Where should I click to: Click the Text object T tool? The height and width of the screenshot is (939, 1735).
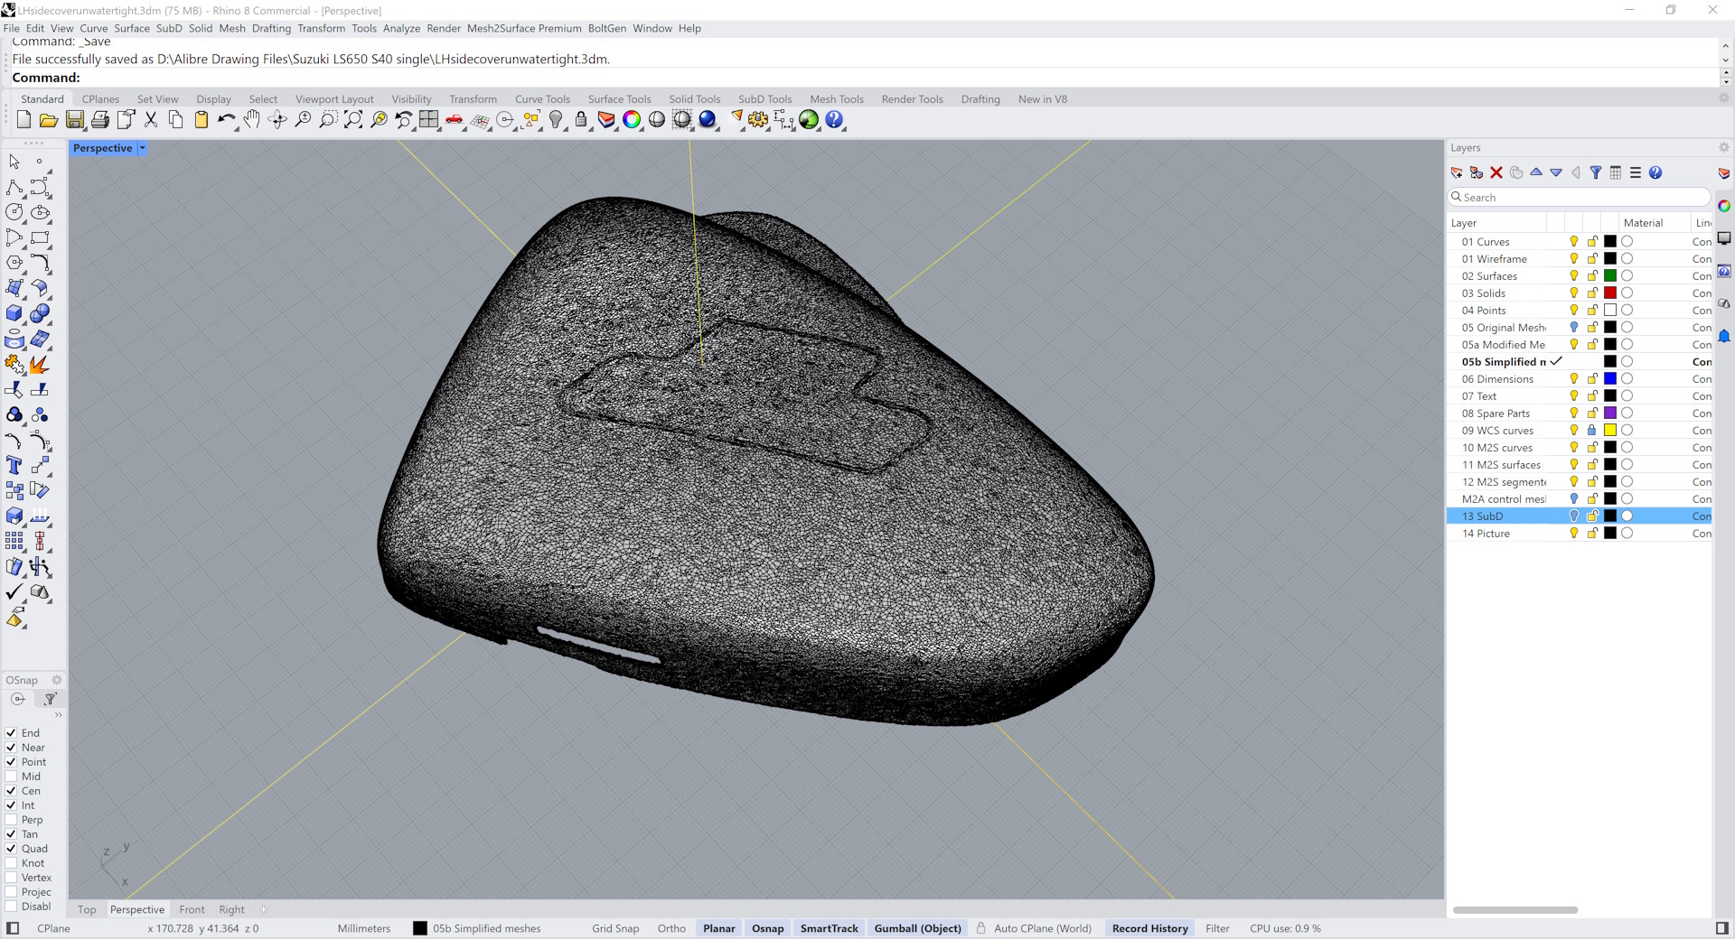[x=14, y=466]
